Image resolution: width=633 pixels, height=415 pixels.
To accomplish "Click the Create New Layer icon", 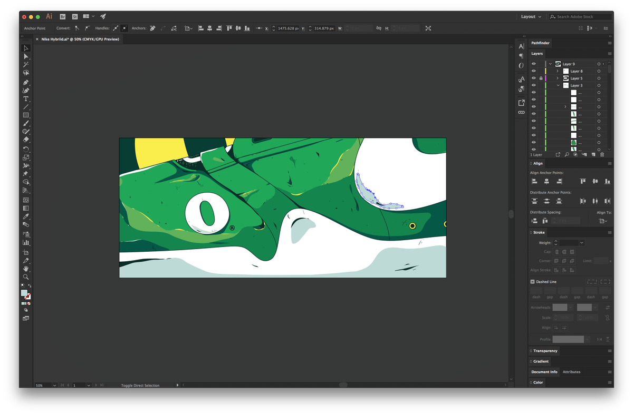I will [x=593, y=154].
